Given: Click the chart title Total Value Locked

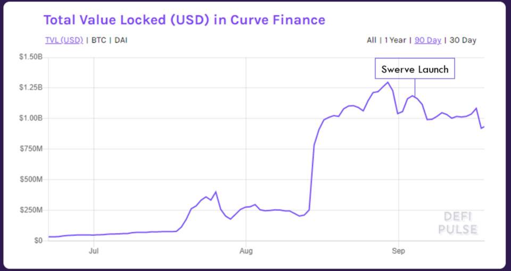Looking at the screenshot, I should pyautogui.click(x=184, y=20).
